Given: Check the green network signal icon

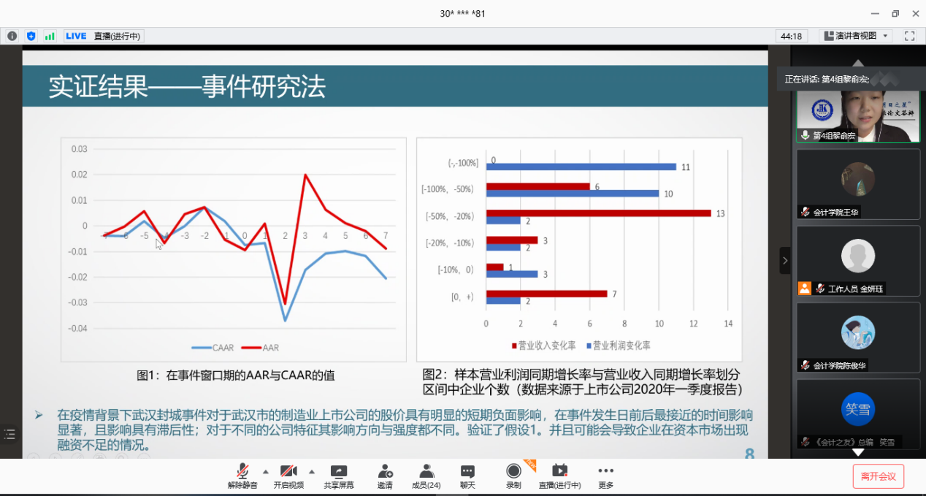Looking at the screenshot, I should [50, 36].
